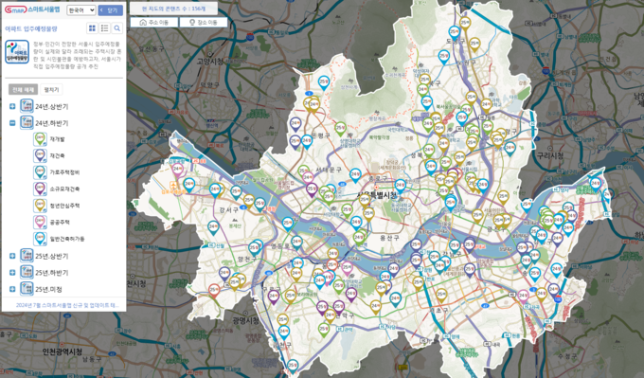Viewport: 644px width, 378px height.
Task: Select the 재개발 green pin icon
Action: point(40,139)
